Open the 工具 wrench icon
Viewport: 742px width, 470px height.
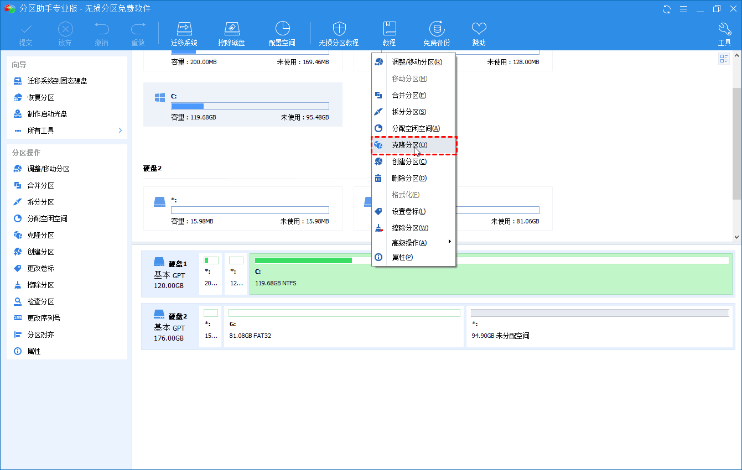click(724, 30)
